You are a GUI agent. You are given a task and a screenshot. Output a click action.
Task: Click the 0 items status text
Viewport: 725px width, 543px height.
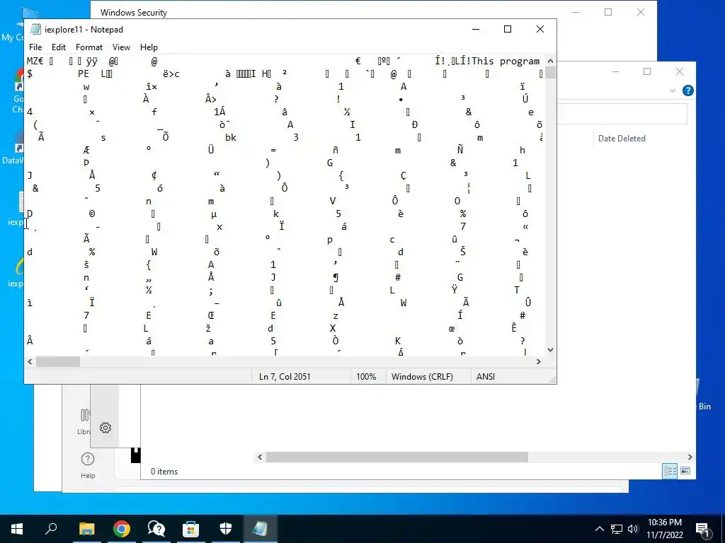164,472
